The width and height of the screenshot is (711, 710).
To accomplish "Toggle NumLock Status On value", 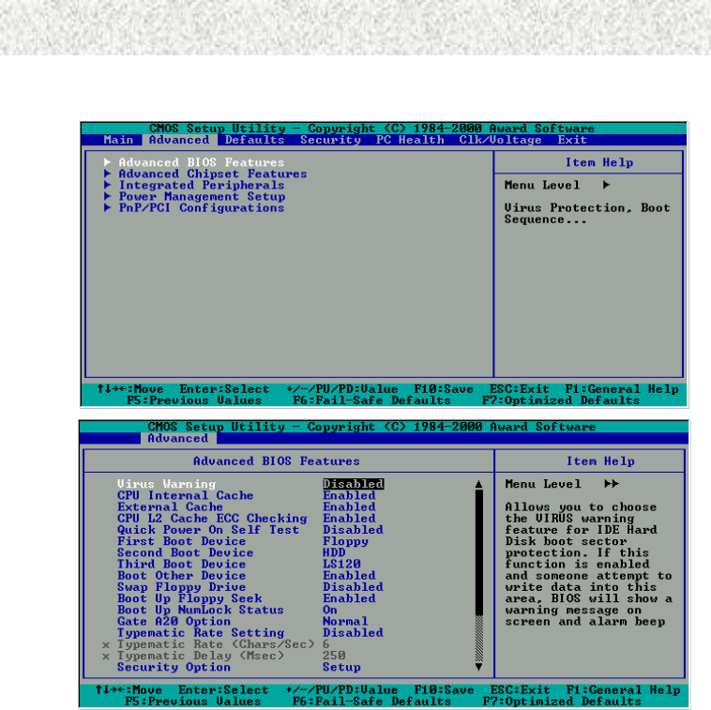I will 329,610.
